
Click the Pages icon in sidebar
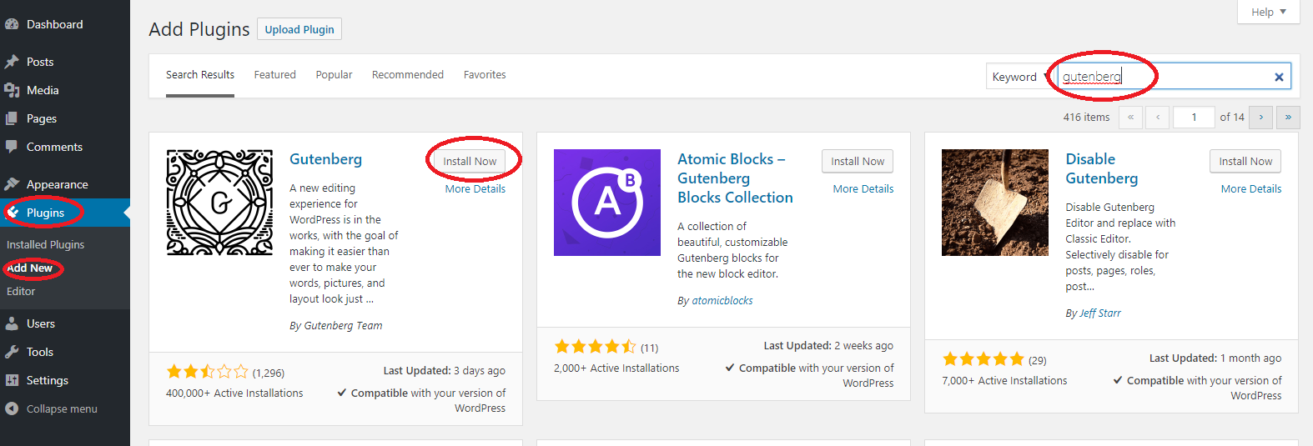click(12, 118)
